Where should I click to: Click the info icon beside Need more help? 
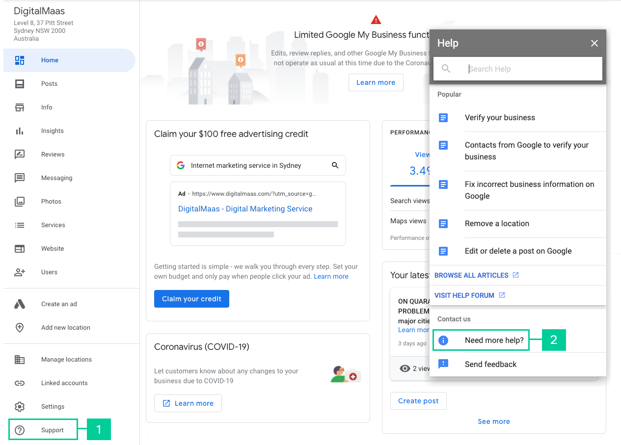click(443, 340)
